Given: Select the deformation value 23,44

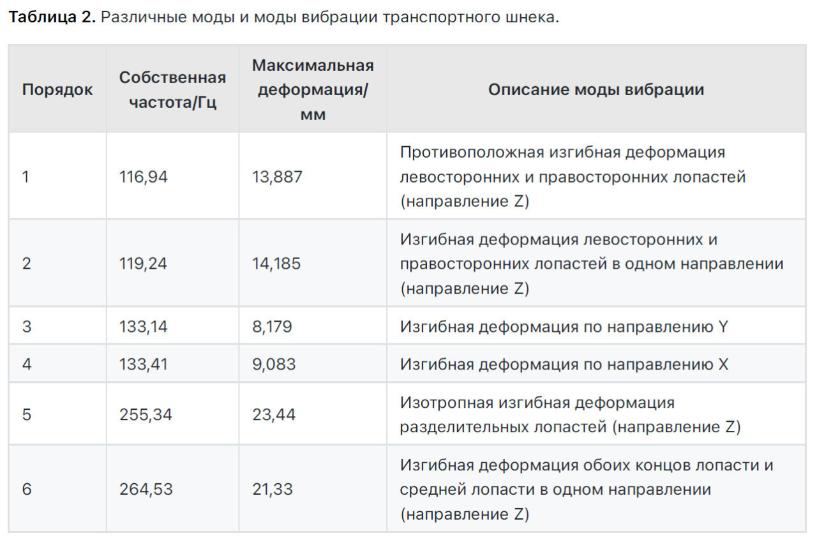Looking at the screenshot, I should (x=274, y=415).
